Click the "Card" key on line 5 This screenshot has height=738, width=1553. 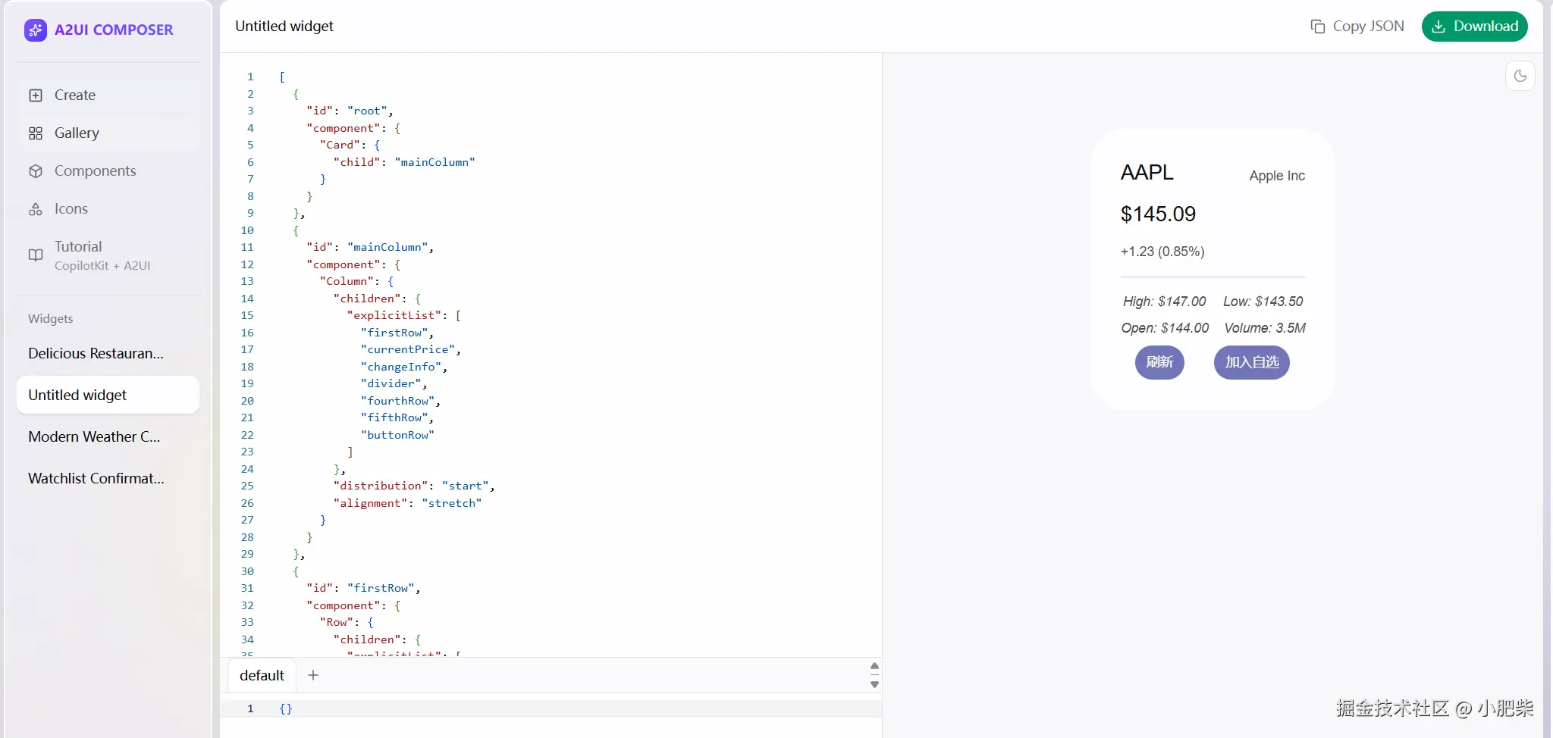point(340,145)
